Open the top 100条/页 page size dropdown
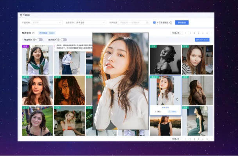This screenshot has height=156, width=239. 176,33
